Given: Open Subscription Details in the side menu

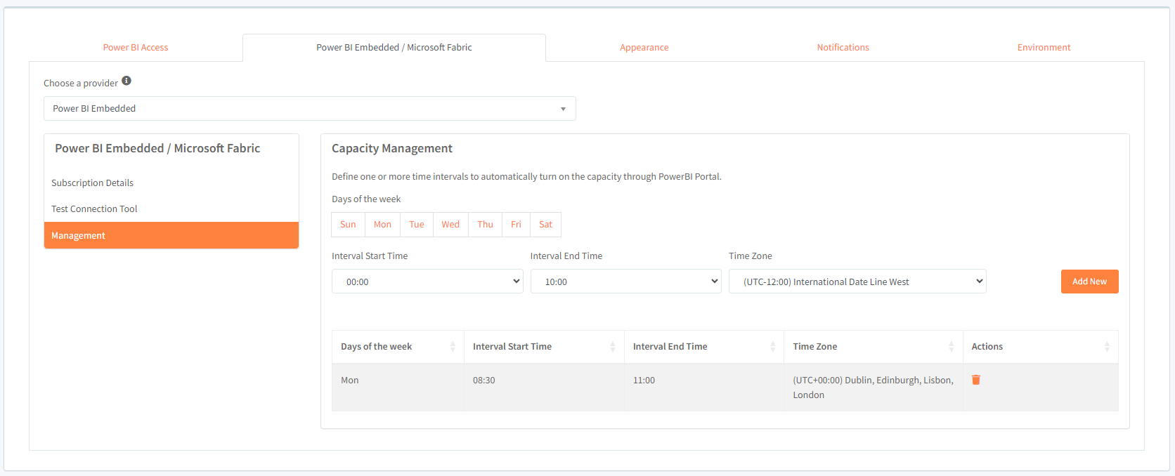Looking at the screenshot, I should point(171,183).
